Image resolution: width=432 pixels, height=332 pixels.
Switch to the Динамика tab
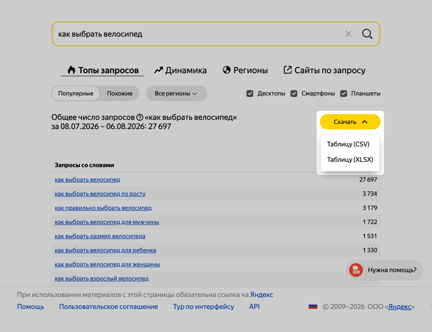(x=180, y=70)
